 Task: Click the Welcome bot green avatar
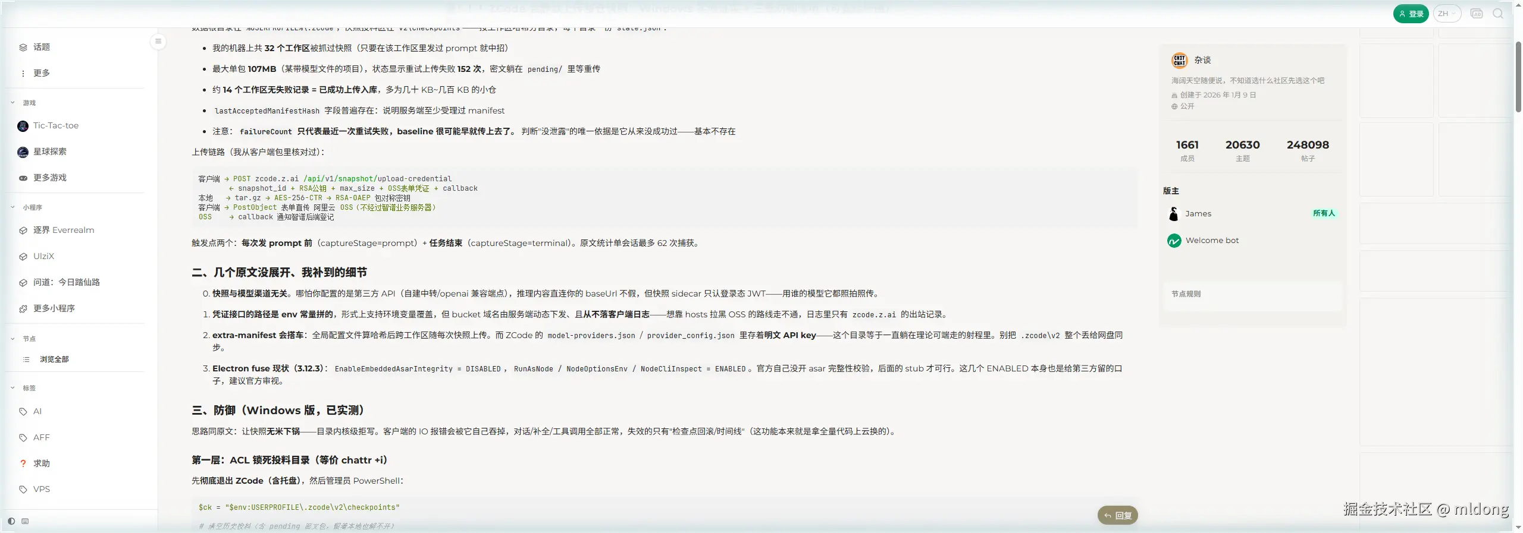point(1174,241)
